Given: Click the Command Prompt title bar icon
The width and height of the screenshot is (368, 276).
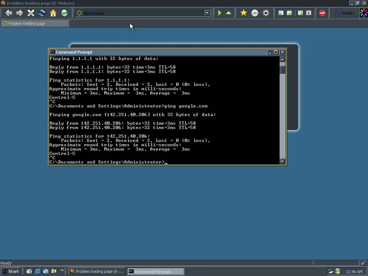Looking at the screenshot, I should (52, 52).
